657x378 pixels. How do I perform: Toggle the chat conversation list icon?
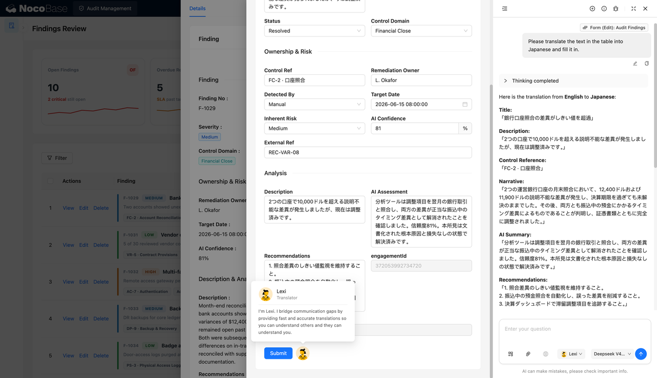(x=505, y=9)
